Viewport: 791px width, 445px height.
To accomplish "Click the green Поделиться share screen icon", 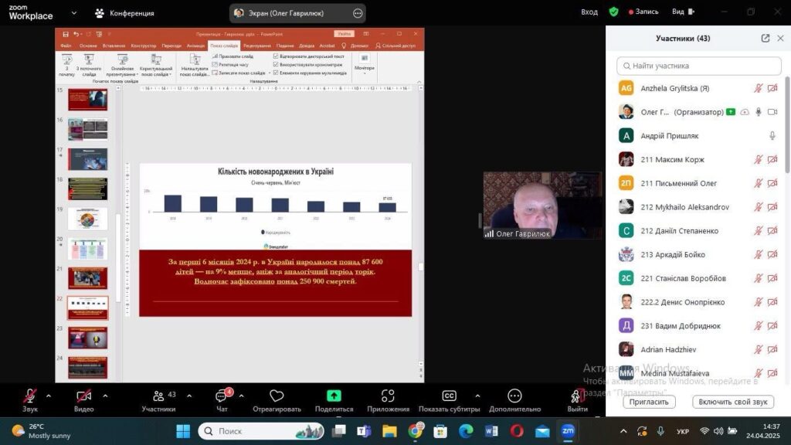I will (334, 396).
